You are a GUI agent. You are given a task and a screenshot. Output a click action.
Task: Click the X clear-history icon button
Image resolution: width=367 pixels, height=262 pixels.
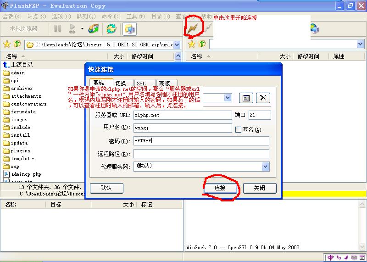pyautogui.click(x=263, y=98)
